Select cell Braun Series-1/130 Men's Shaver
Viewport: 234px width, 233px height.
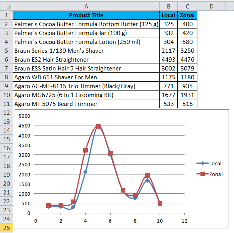pos(86,51)
